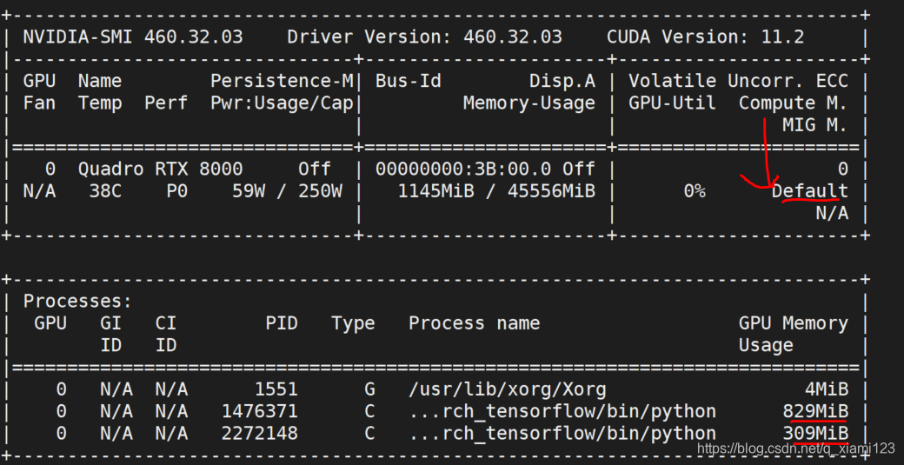Click PID 2272148 in process list

coord(260,434)
